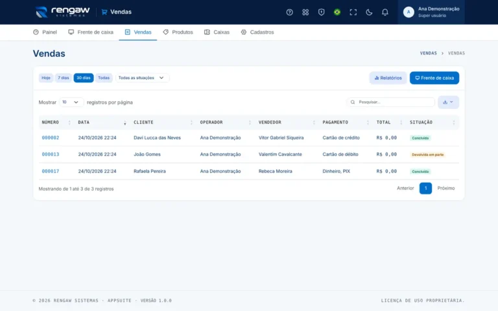Image resolution: width=498 pixels, height=311 pixels.
Task: Open the apps grid icon
Action: pos(305,12)
